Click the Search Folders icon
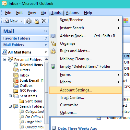 coord(16,106)
